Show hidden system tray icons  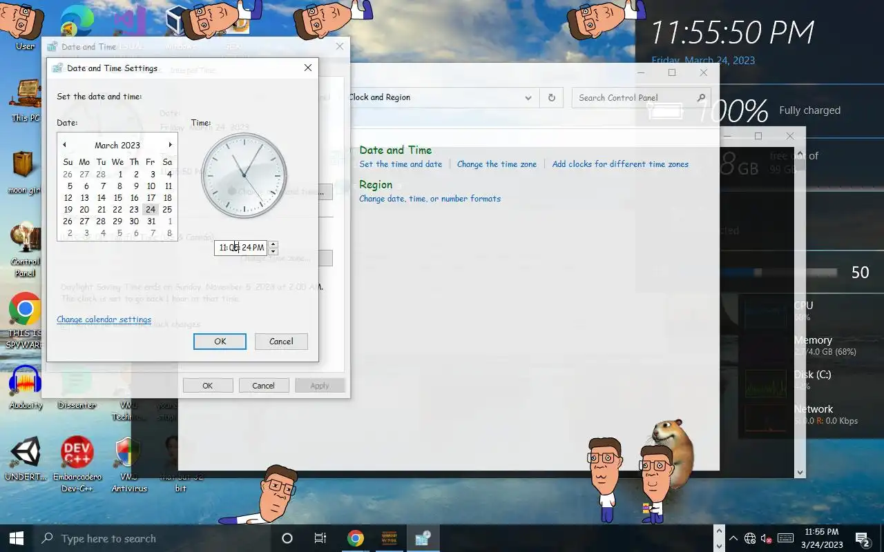733,538
